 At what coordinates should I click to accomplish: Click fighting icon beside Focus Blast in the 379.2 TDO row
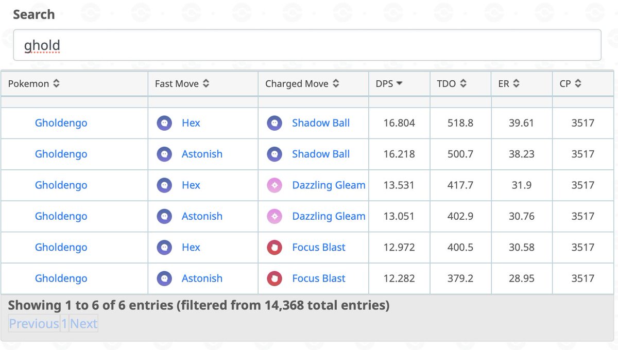coord(274,278)
